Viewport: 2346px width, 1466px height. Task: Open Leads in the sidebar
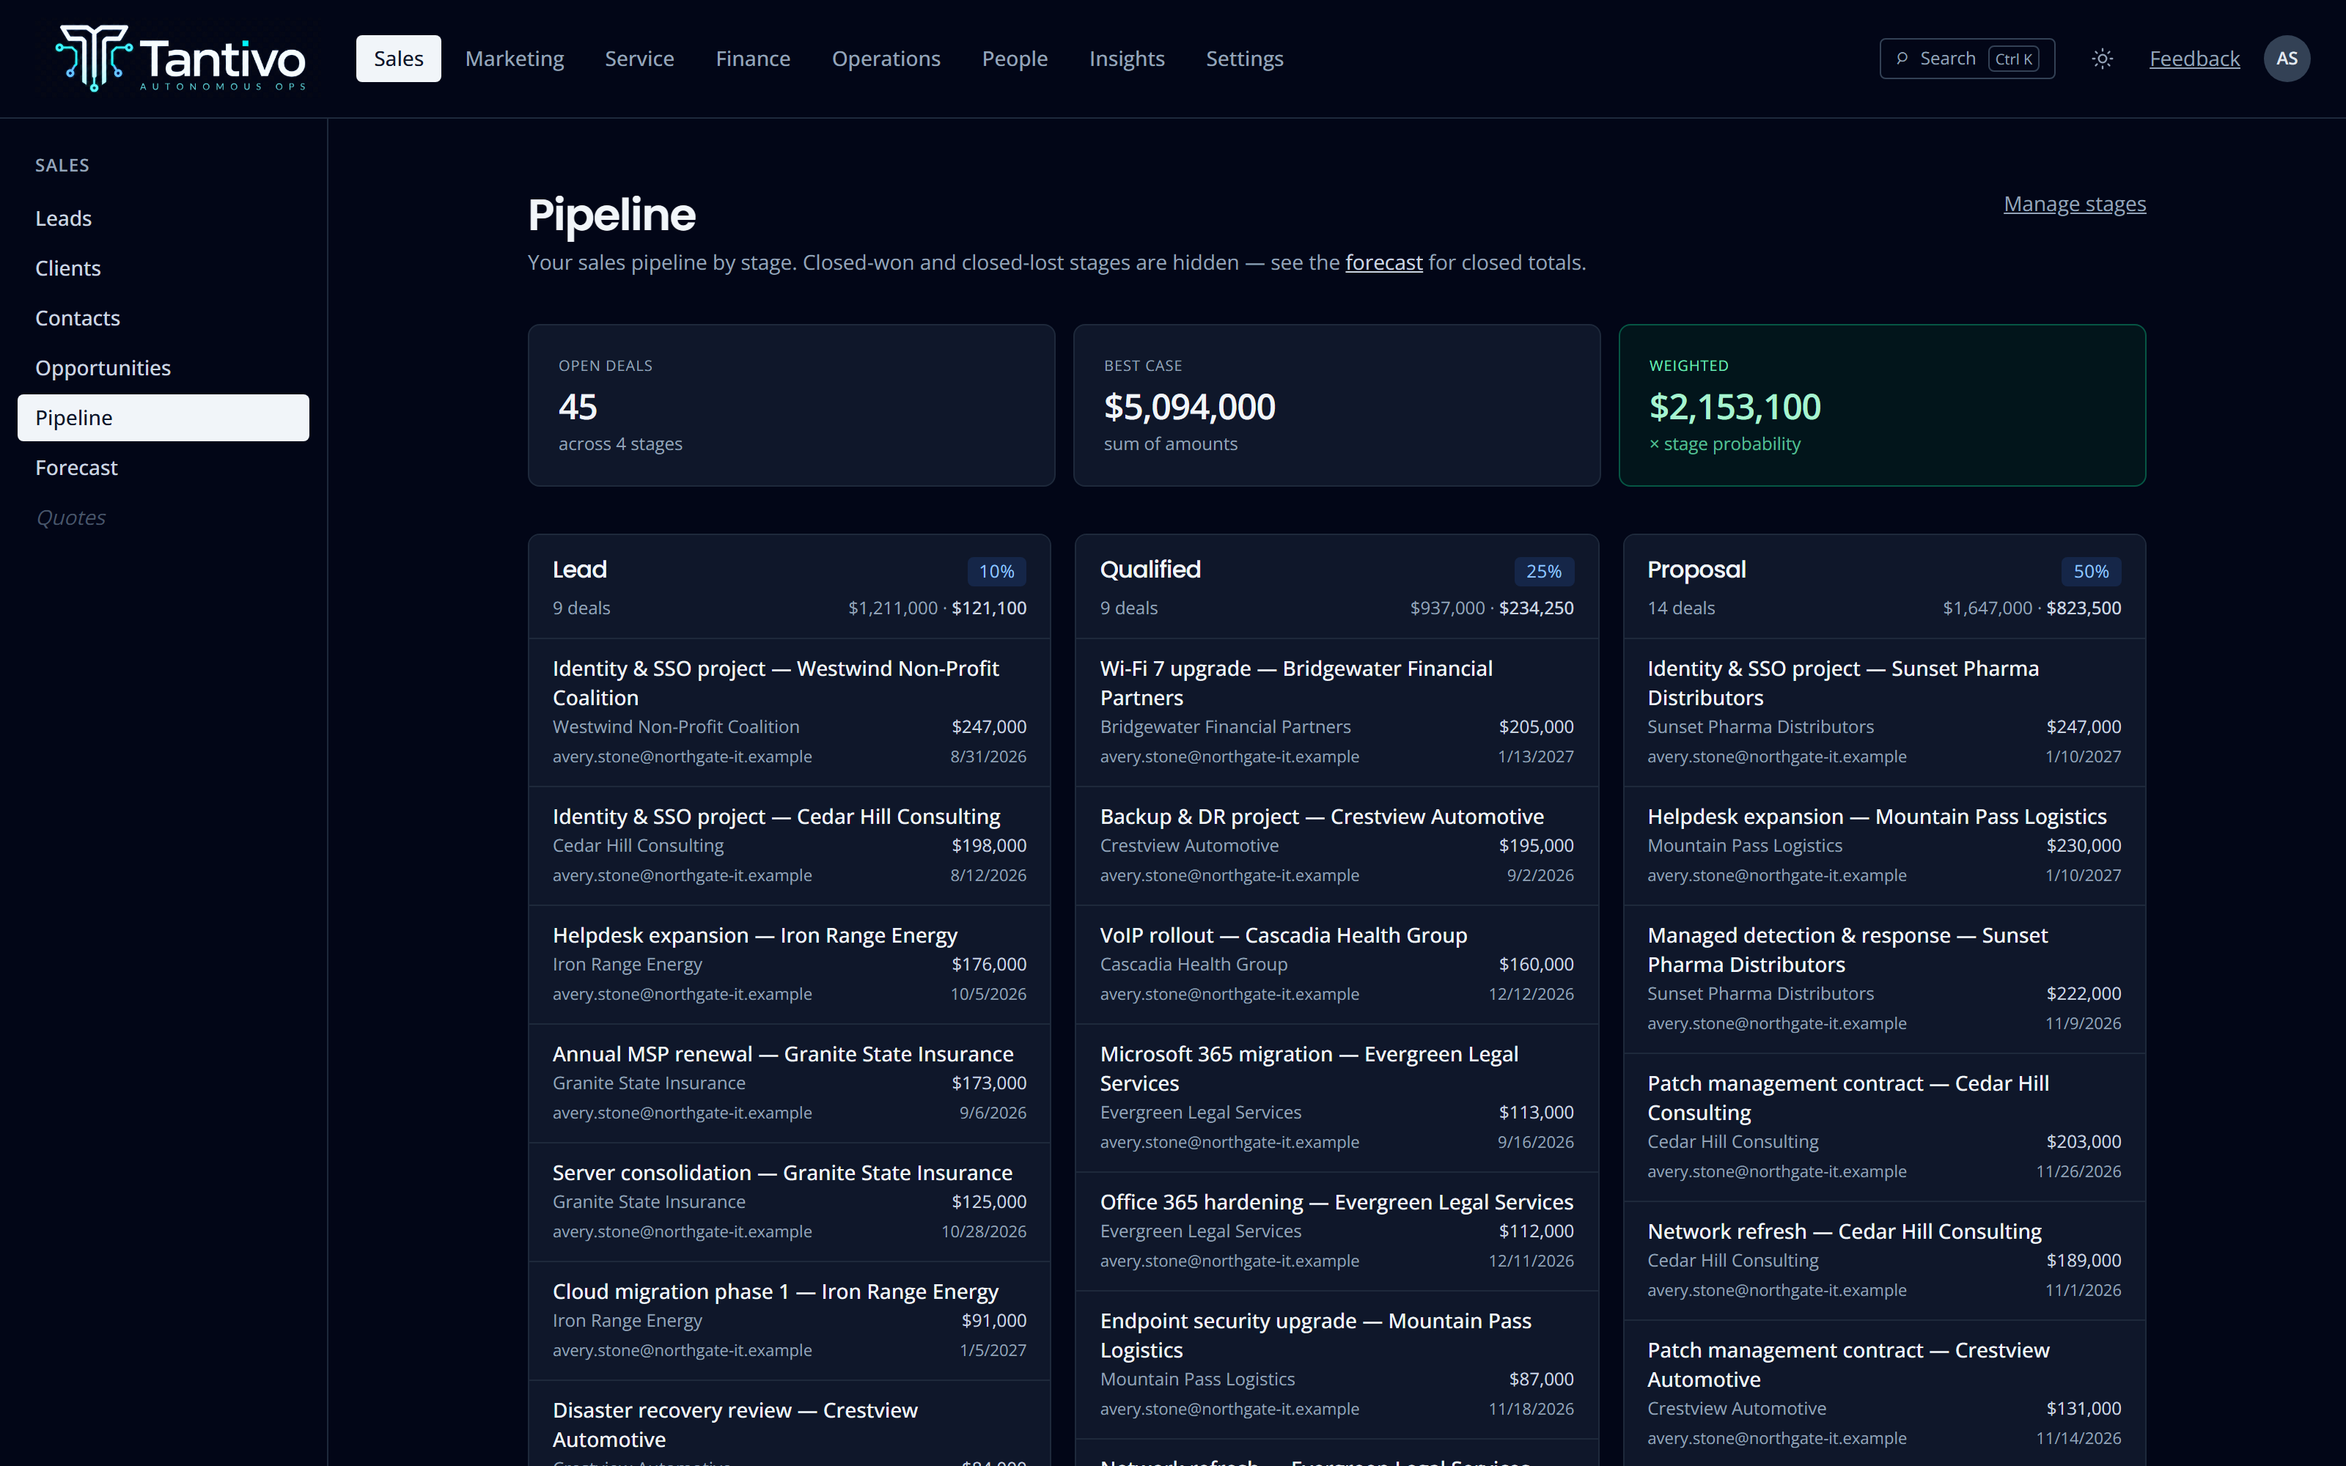pos(163,218)
